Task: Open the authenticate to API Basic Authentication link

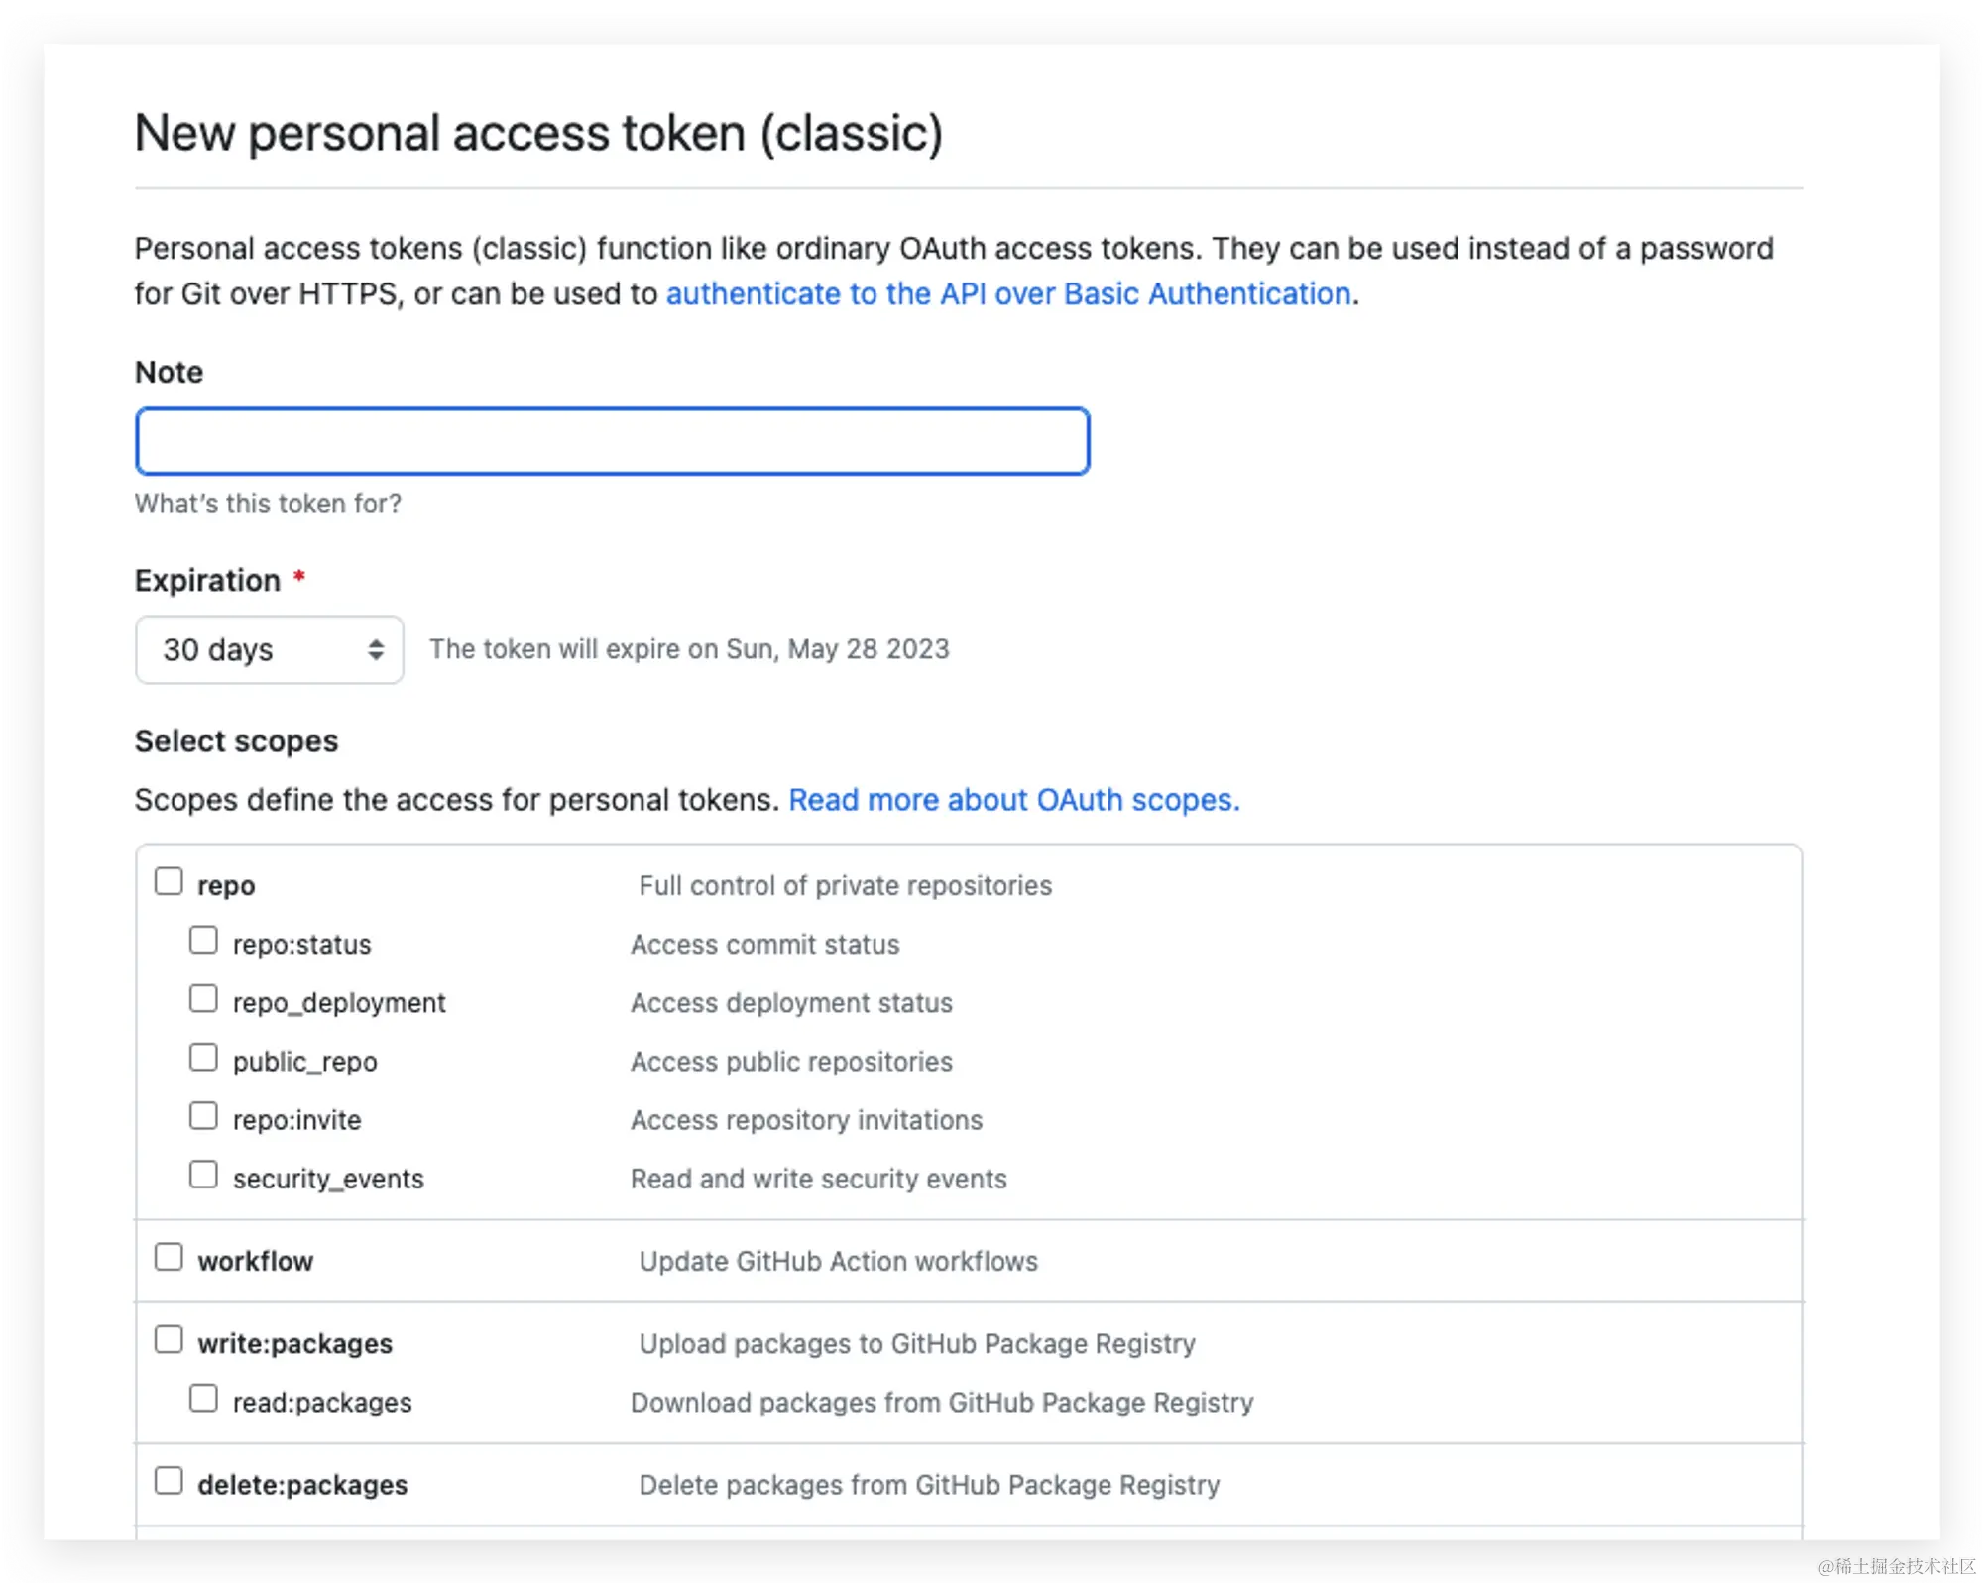Action: coord(1008,294)
